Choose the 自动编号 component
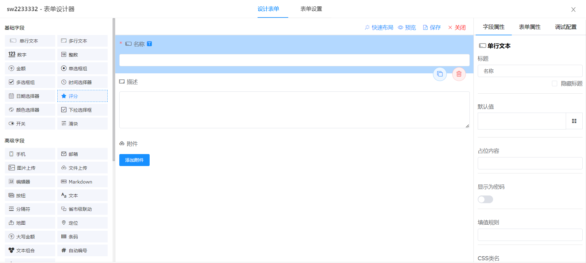This screenshot has height=263, width=586. pos(82,250)
